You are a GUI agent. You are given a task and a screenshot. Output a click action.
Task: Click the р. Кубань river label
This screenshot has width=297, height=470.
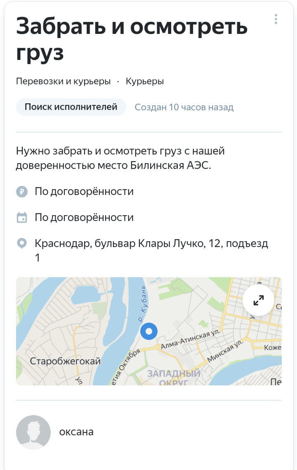click(x=142, y=304)
